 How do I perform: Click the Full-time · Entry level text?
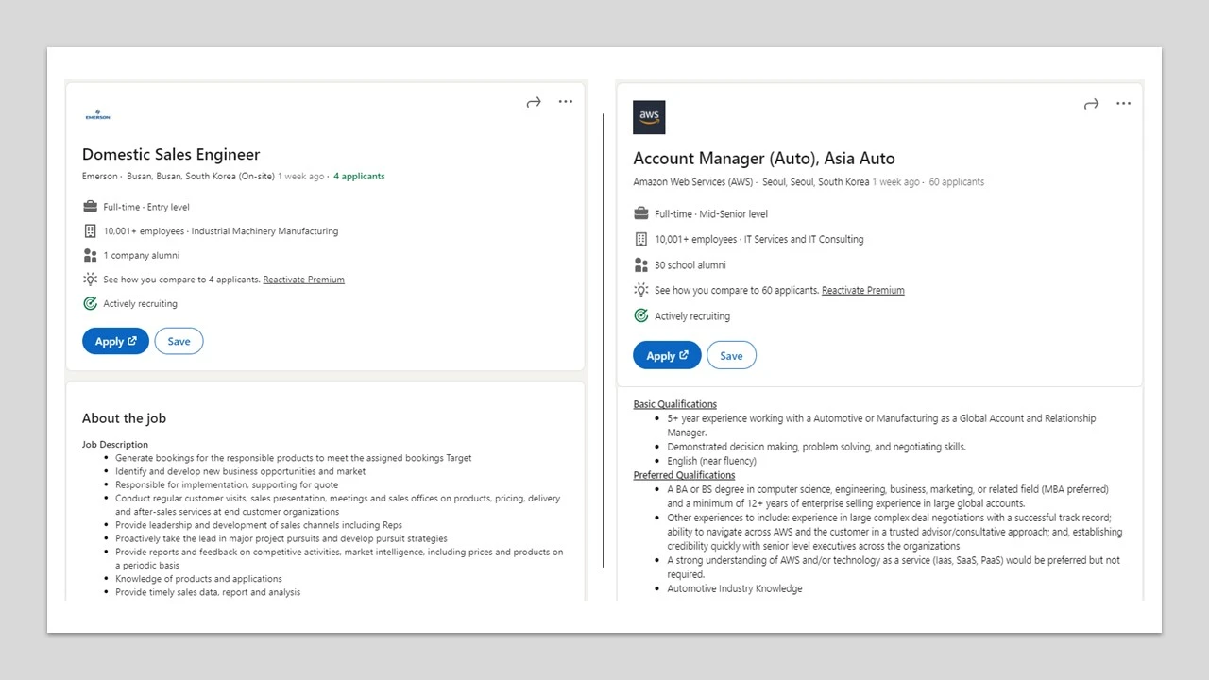point(146,207)
